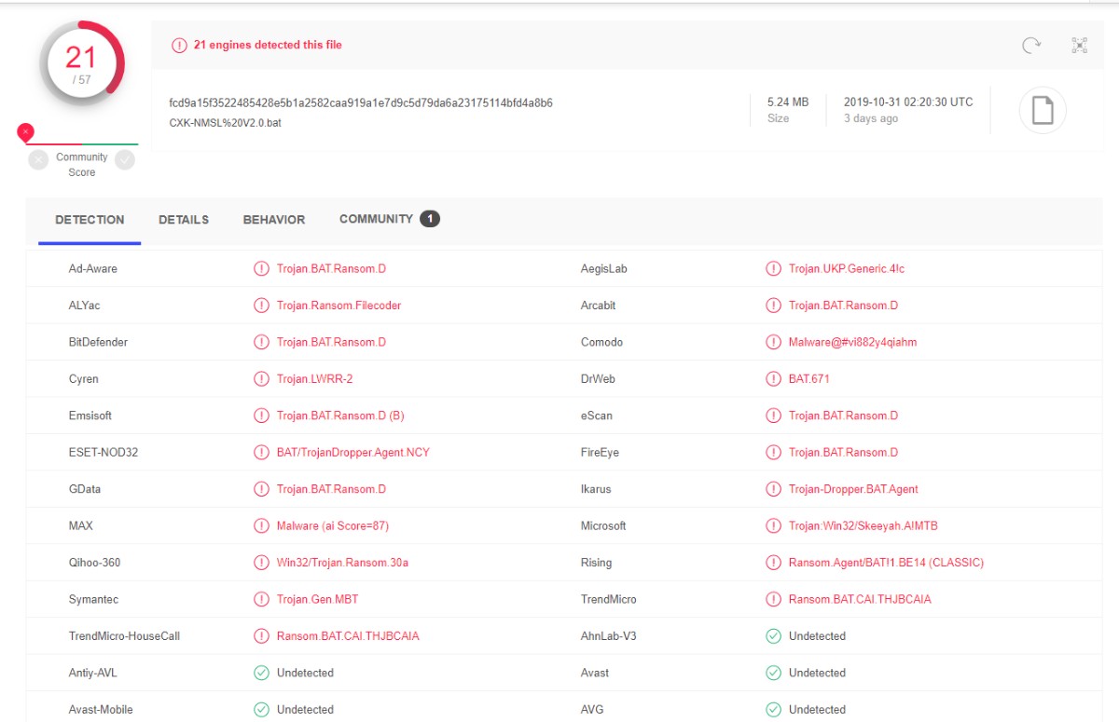Click the file type document icon
The height and width of the screenshot is (722, 1119).
coord(1042,111)
